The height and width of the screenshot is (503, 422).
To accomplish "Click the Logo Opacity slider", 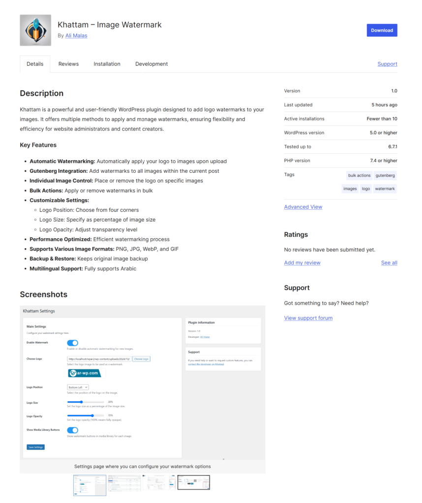I will point(86,416).
